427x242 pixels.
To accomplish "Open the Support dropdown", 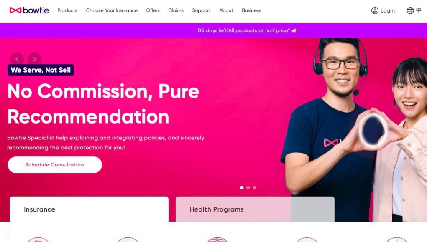I will click(201, 10).
